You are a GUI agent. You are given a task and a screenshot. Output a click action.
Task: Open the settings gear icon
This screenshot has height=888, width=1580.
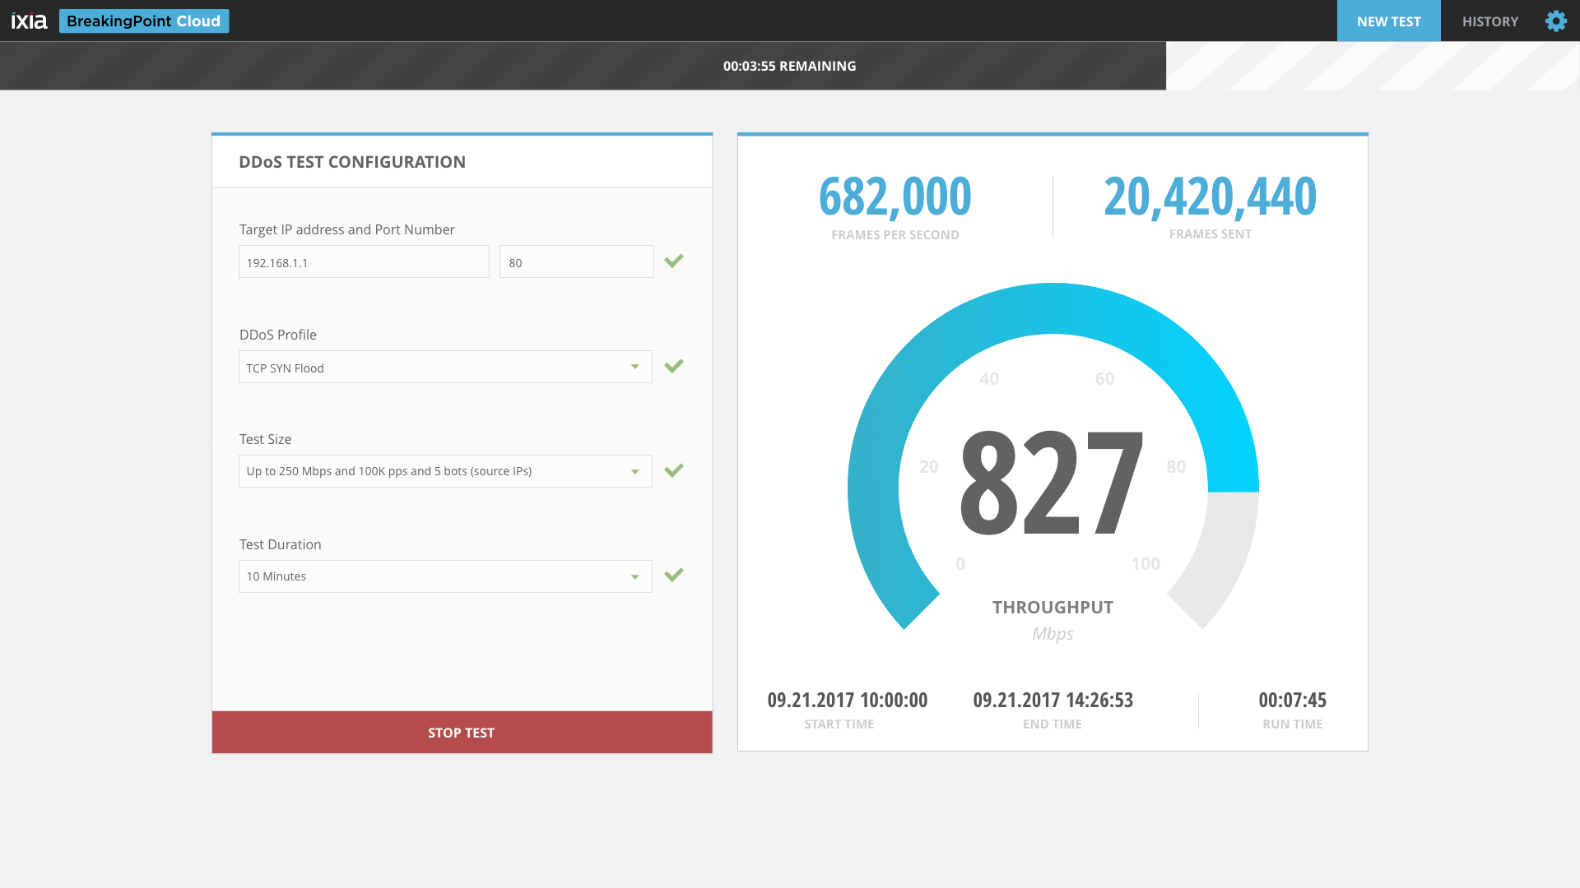click(1555, 21)
